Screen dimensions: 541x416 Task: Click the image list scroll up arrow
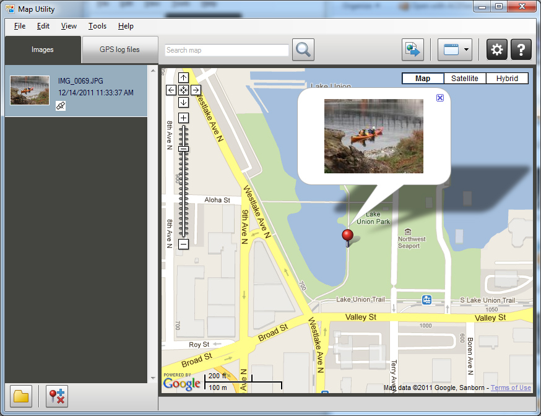(153, 71)
